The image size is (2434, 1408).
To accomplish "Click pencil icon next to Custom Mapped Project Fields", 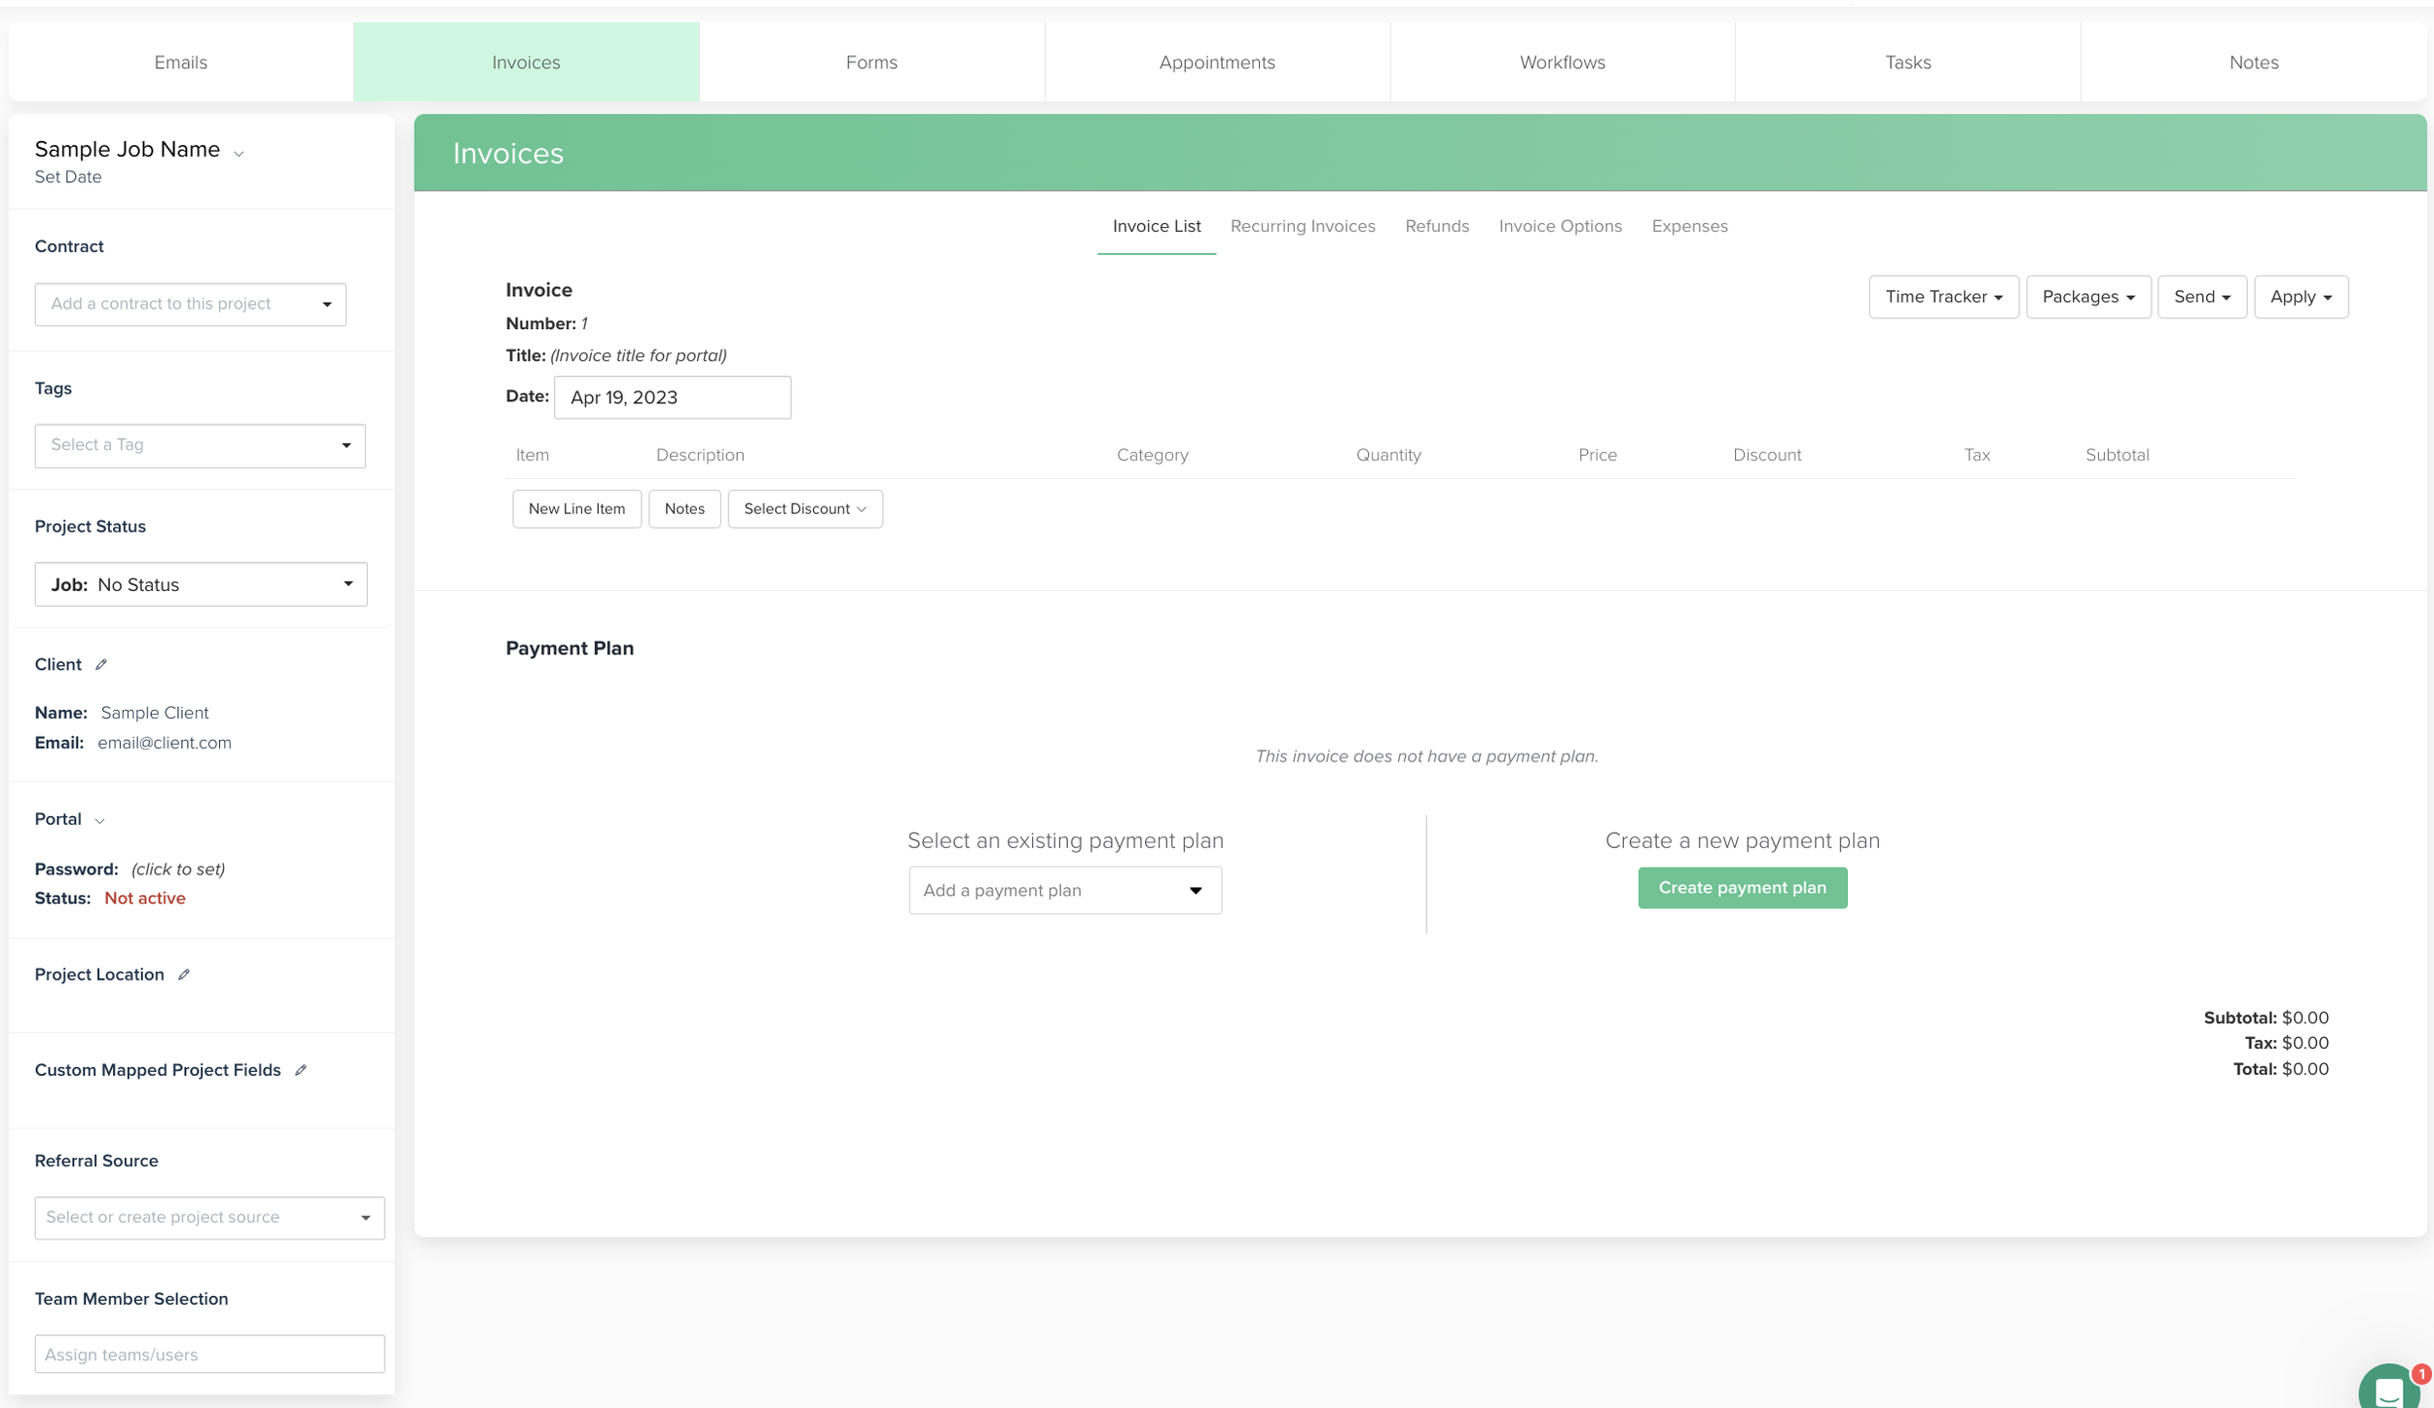I will [301, 1070].
